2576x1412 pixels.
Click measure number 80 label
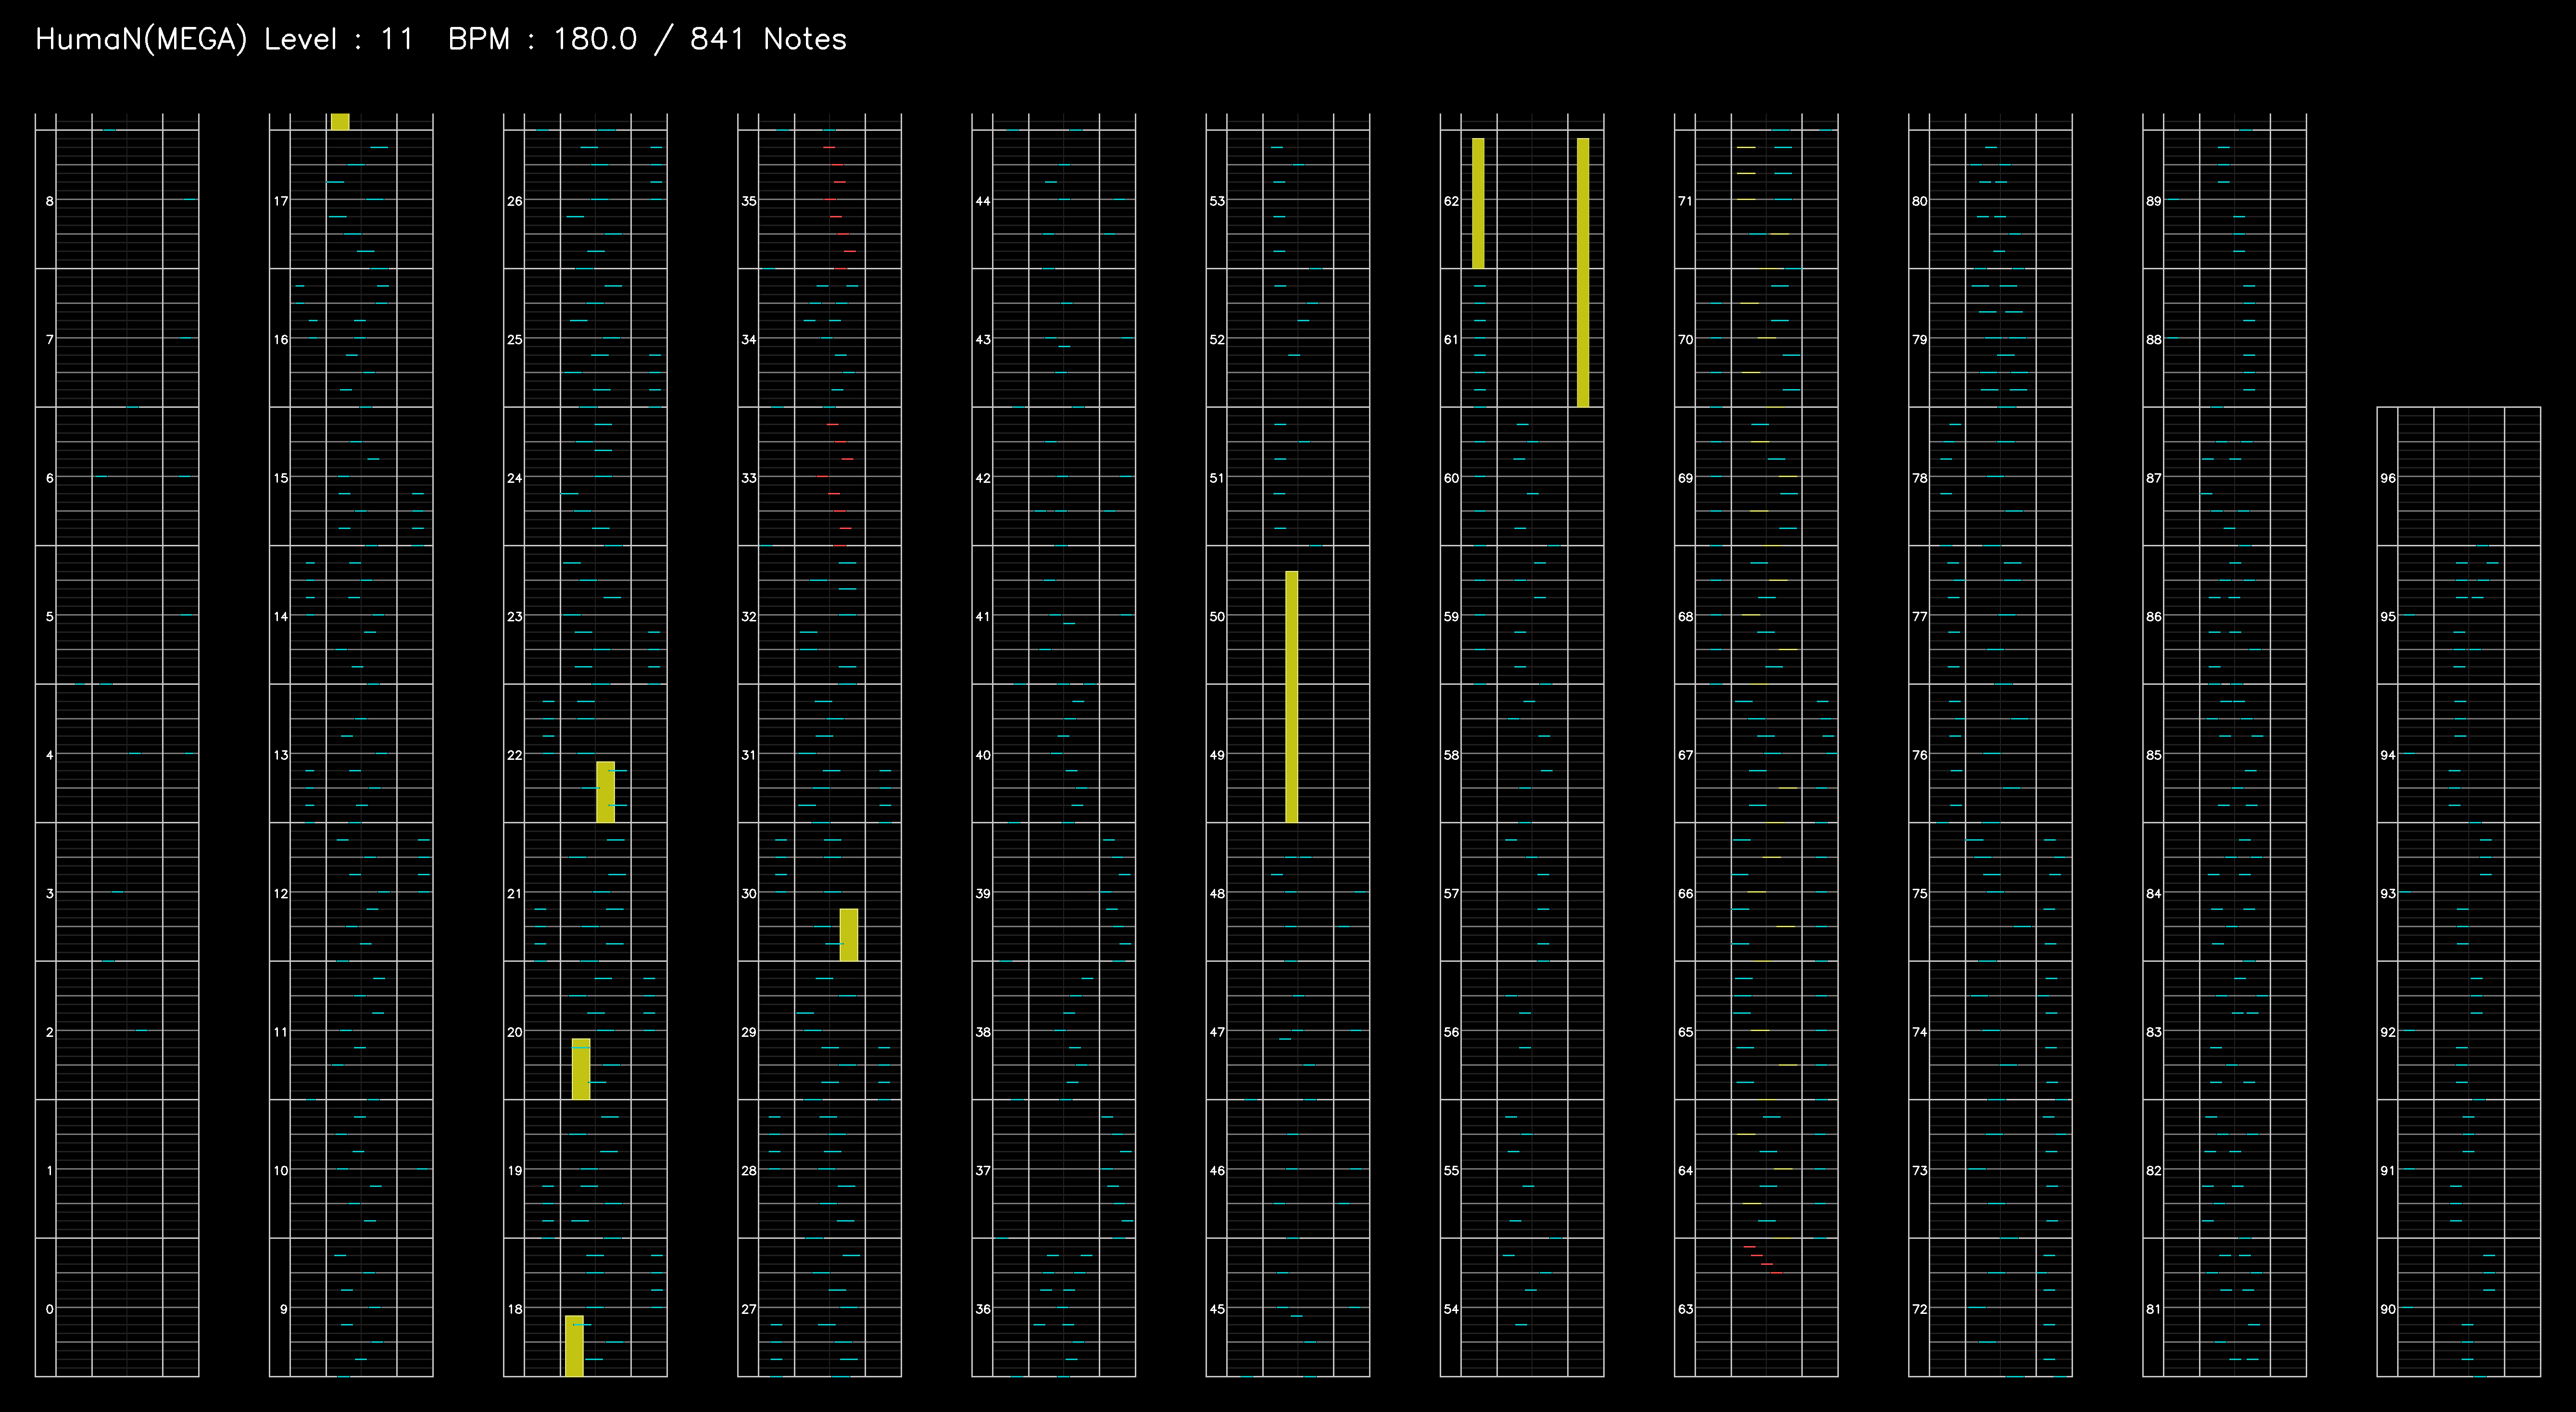point(1920,201)
